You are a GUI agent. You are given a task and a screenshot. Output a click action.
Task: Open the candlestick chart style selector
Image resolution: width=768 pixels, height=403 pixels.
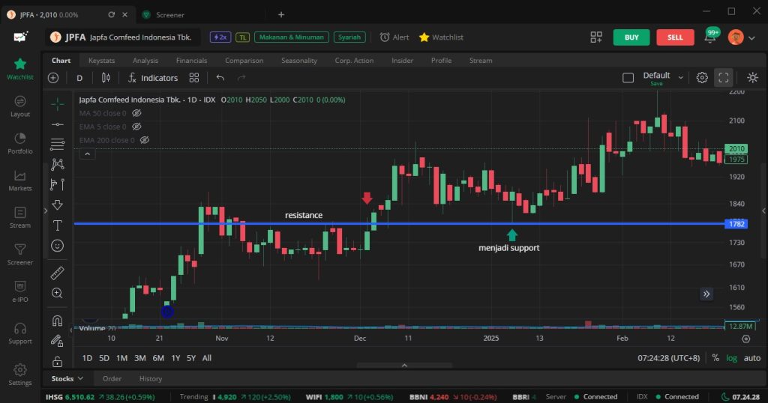click(x=106, y=78)
